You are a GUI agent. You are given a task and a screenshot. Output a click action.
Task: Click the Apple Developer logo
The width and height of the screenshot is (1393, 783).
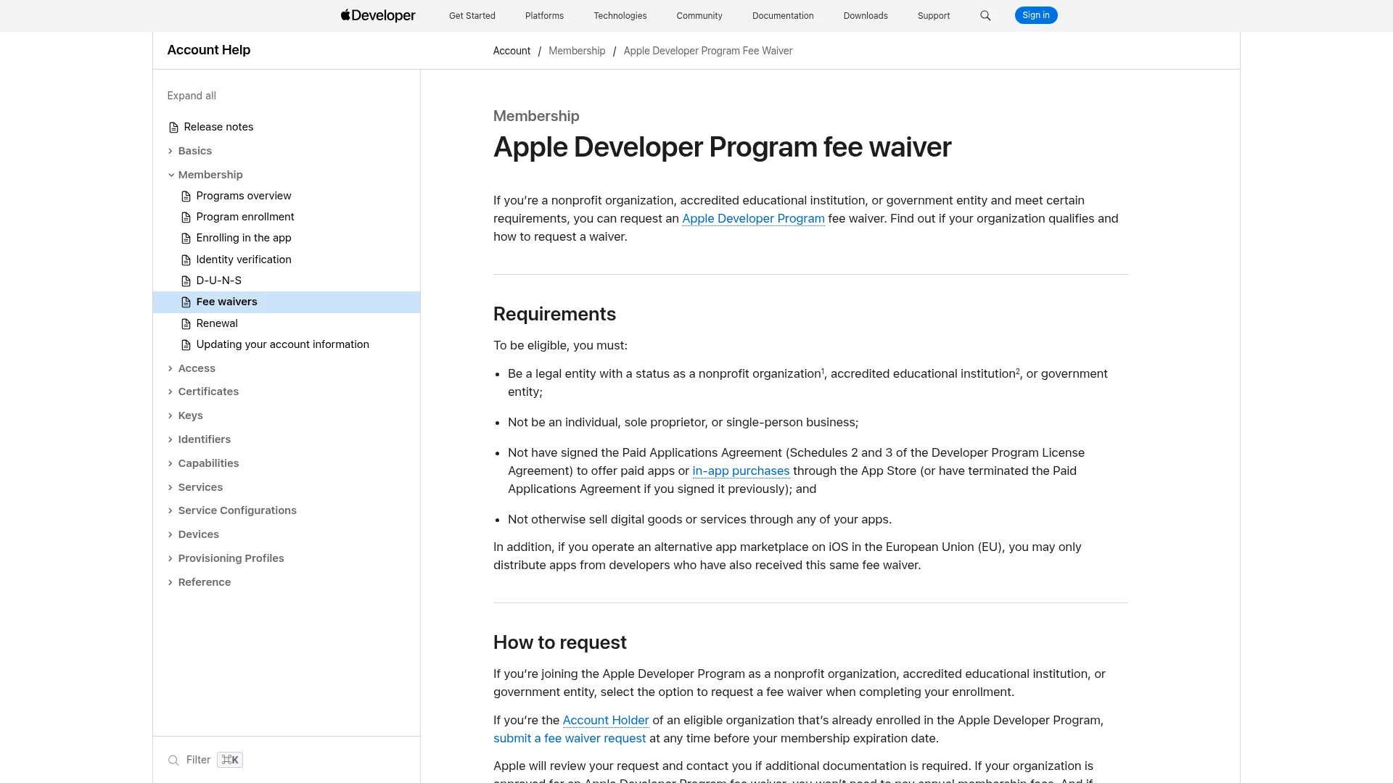378,15
